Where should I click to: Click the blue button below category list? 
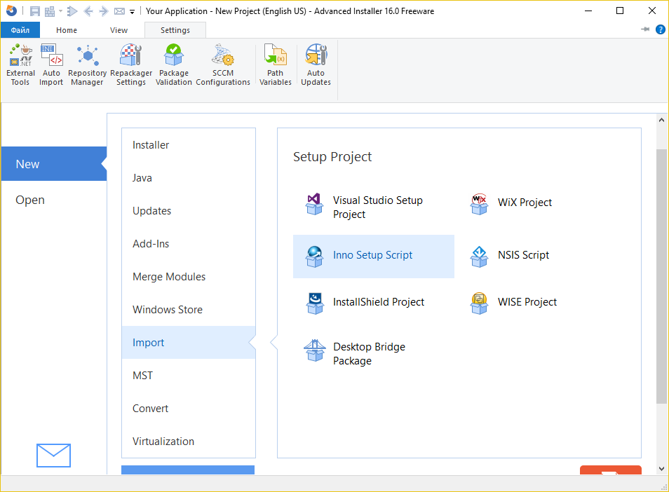(x=188, y=470)
